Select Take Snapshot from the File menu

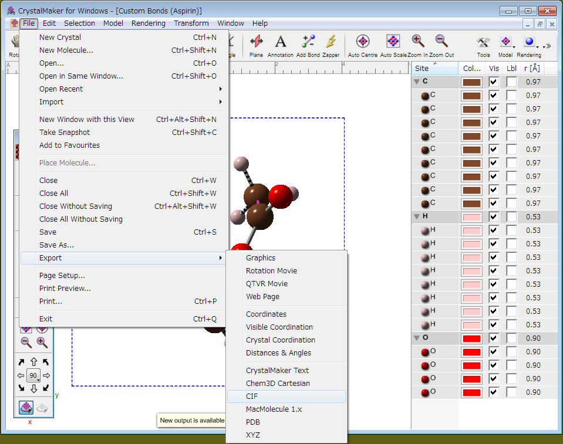(x=124, y=133)
